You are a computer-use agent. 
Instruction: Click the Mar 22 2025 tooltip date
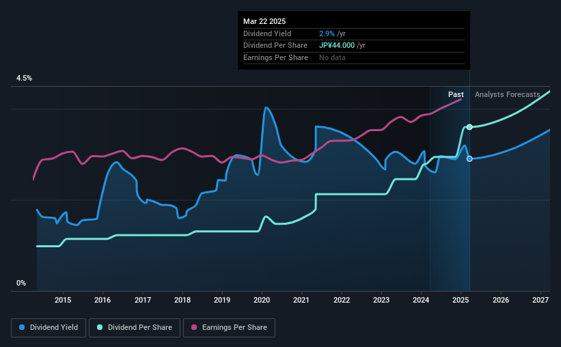[x=264, y=21]
